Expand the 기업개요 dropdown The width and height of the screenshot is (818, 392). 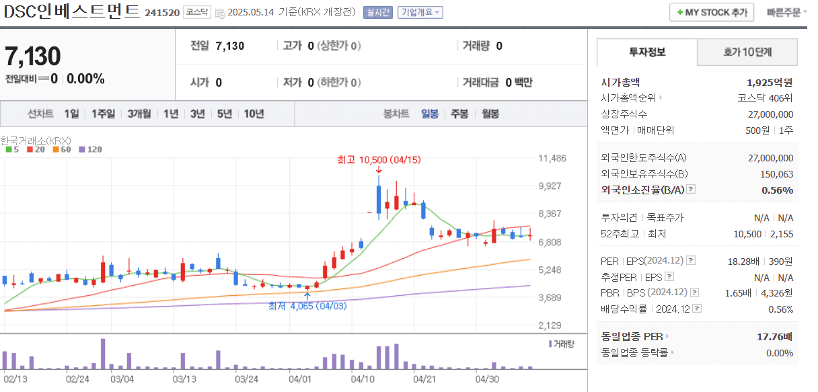click(x=420, y=12)
